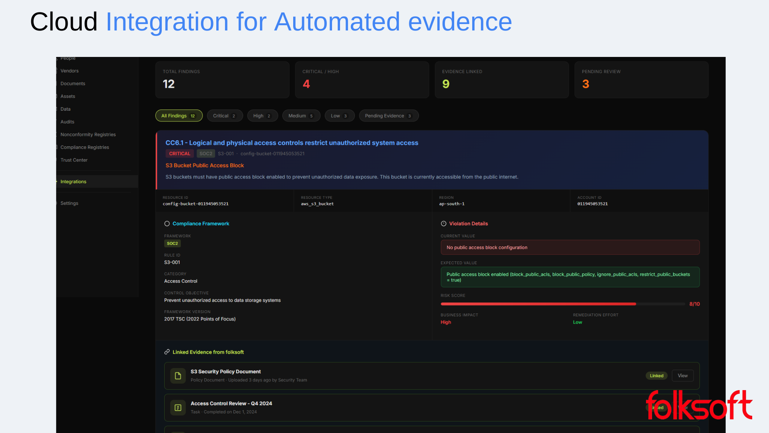Click the red folksoft logo

click(699, 406)
